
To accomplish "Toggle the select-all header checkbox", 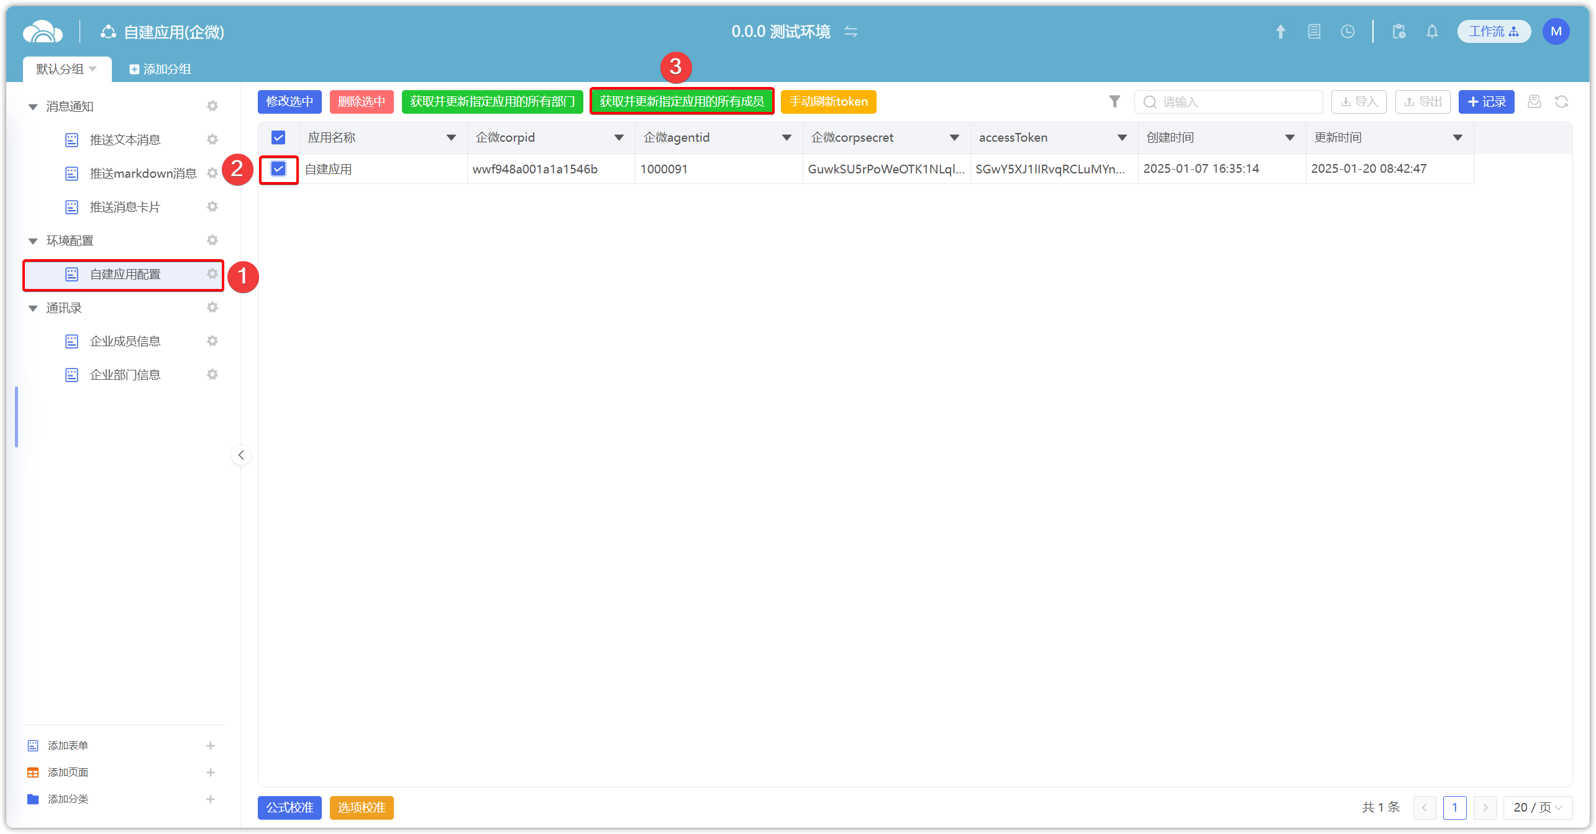I will pos(278,137).
